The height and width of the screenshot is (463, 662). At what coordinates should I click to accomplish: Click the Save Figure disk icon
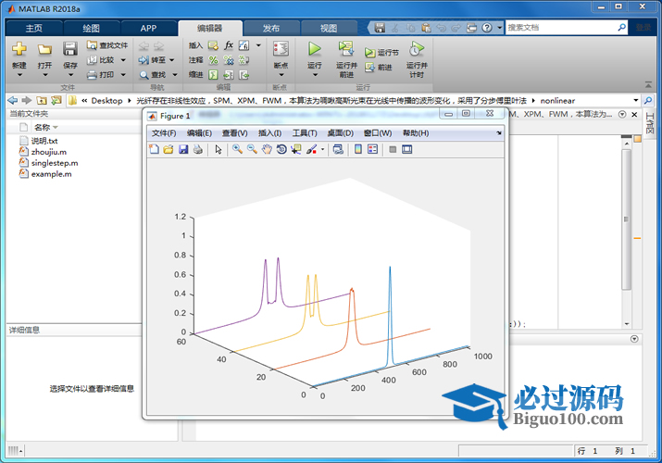coord(183,149)
